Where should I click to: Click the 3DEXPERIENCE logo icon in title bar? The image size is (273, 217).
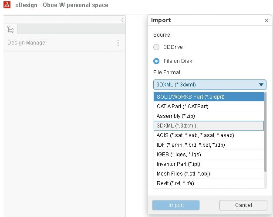click(7, 5)
